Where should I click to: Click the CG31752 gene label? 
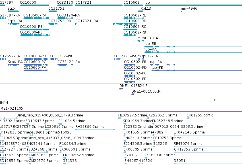(56, 8)
